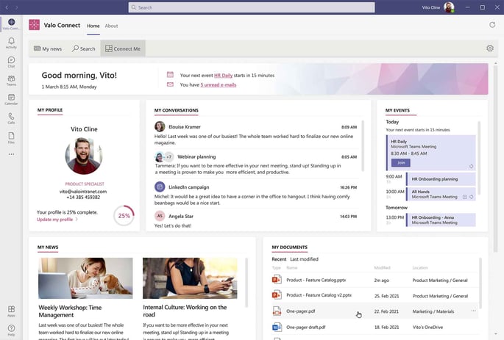This screenshot has height=340, width=504.
Task: Open Internal Culture: Working on the road article
Action: [x=185, y=311]
